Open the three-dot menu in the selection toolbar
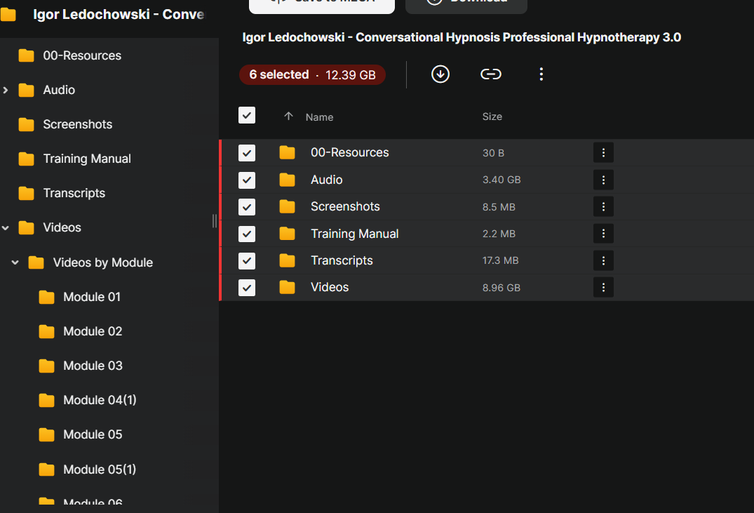 click(x=541, y=74)
